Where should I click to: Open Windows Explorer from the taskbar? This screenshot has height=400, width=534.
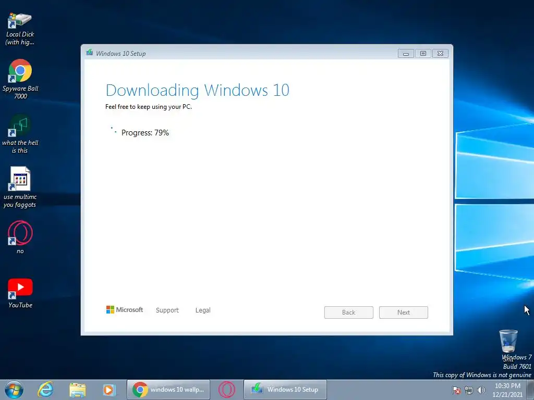pos(77,390)
